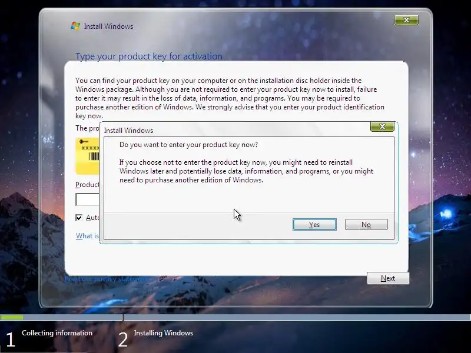471x353 pixels.
Task: Close the product key confirmation dialog
Action: click(382, 126)
